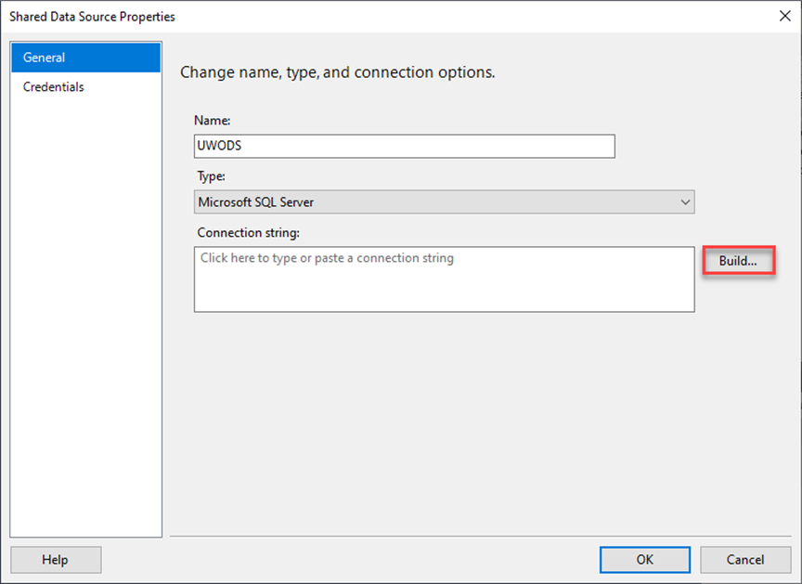Click the placeholder connection string text
The width and height of the screenshot is (802, 584).
325,258
